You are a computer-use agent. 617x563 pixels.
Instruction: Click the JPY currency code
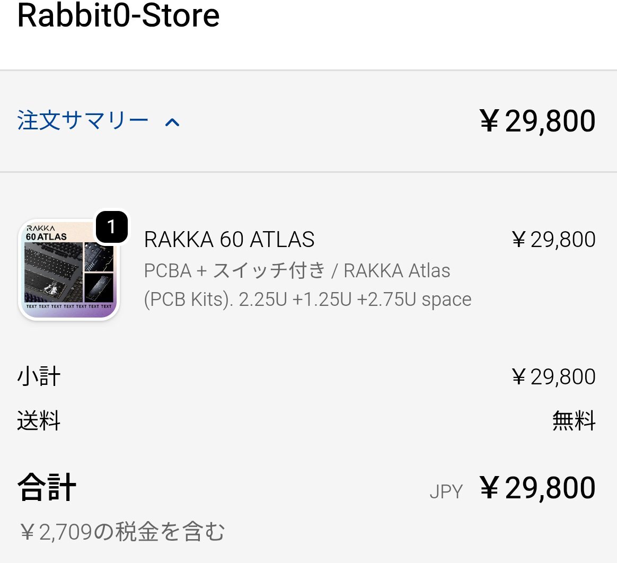446,491
